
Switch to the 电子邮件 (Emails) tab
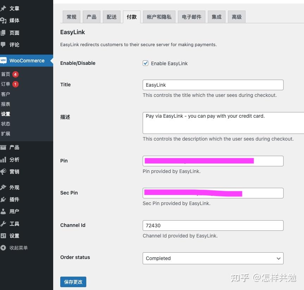[191, 17]
